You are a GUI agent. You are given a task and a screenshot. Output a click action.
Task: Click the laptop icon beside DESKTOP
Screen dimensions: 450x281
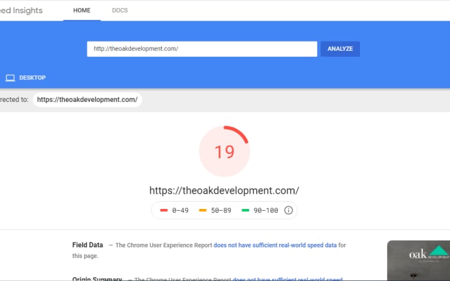(x=11, y=78)
